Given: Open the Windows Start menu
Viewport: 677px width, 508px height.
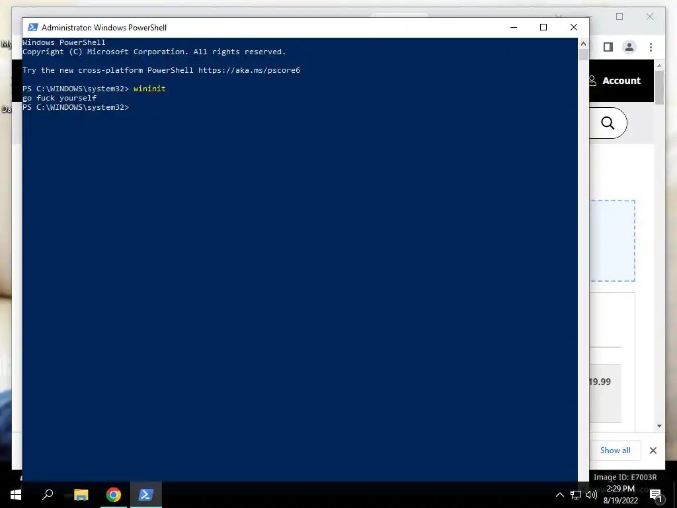Looking at the screenshot, I should [x=16, y=495].
